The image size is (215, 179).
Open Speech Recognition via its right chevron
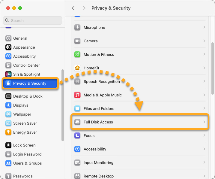(204, 81)
